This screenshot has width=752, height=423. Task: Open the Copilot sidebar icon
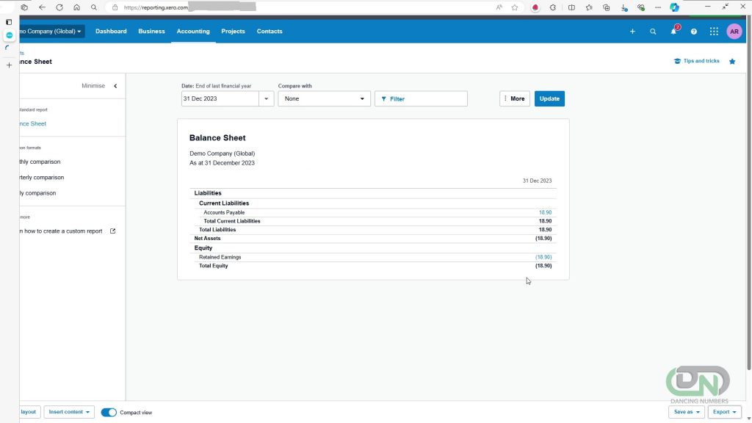(x=675, y=7)
